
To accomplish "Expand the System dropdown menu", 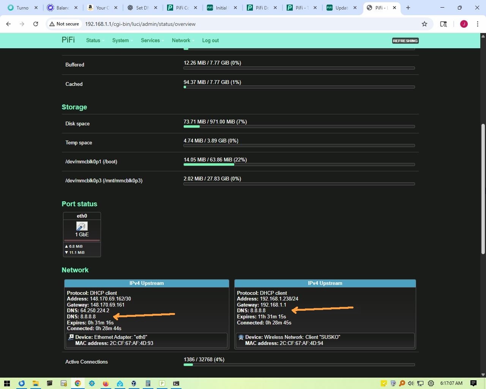I will tap(120, 40).
